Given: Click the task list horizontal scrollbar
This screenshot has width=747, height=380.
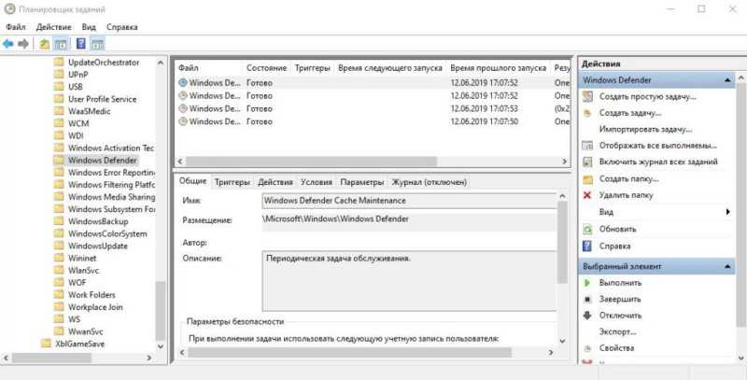Looking at the screenshot, I should 372,162.
